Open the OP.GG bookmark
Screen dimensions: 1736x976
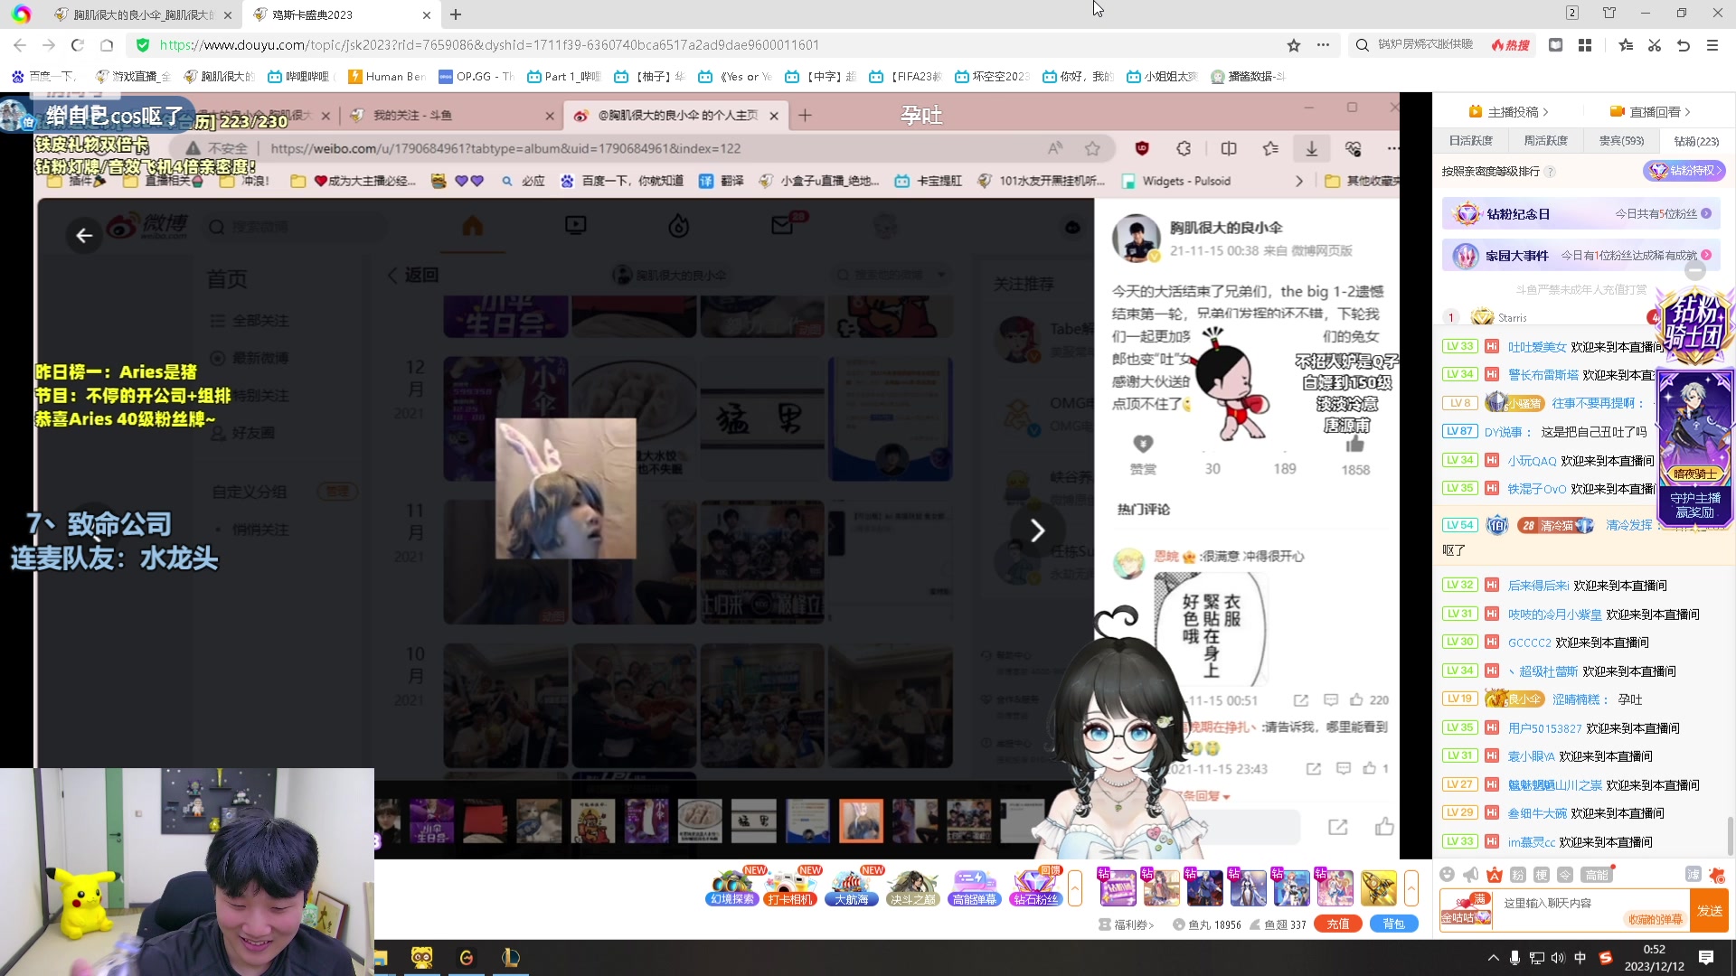476,77
